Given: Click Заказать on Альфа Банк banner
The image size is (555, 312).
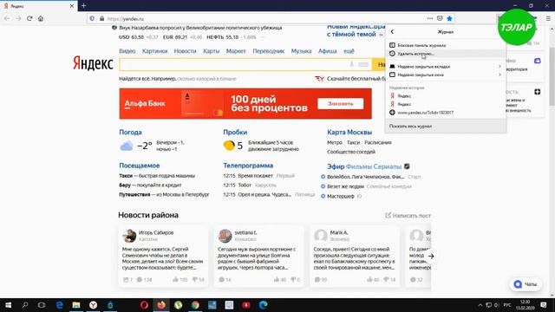Looking at the screenshot, I should click(x=341, y=104).
